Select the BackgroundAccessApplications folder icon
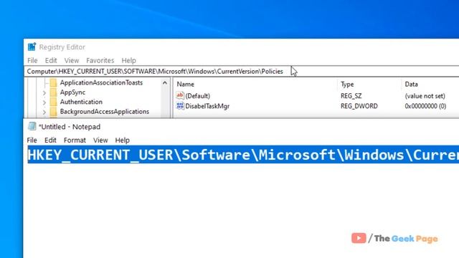Image resolution: width=459 pixels, height=258 pixels. click(x=53, y=112)
